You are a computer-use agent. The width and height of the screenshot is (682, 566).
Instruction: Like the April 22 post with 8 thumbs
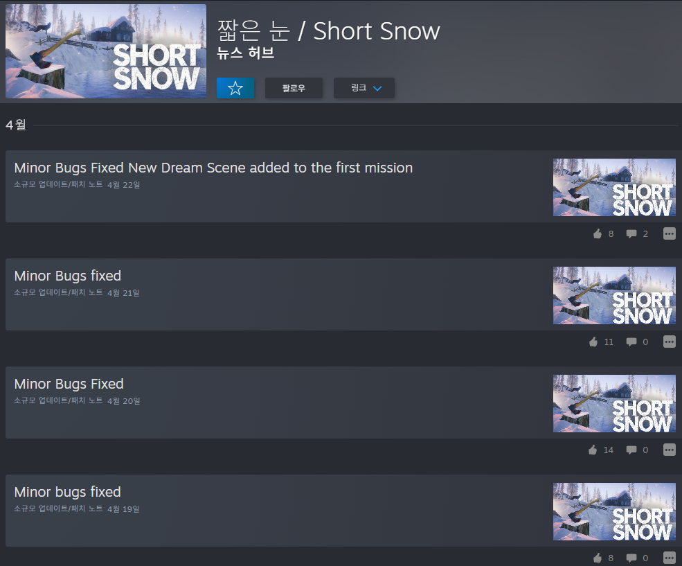coord(603,234)
